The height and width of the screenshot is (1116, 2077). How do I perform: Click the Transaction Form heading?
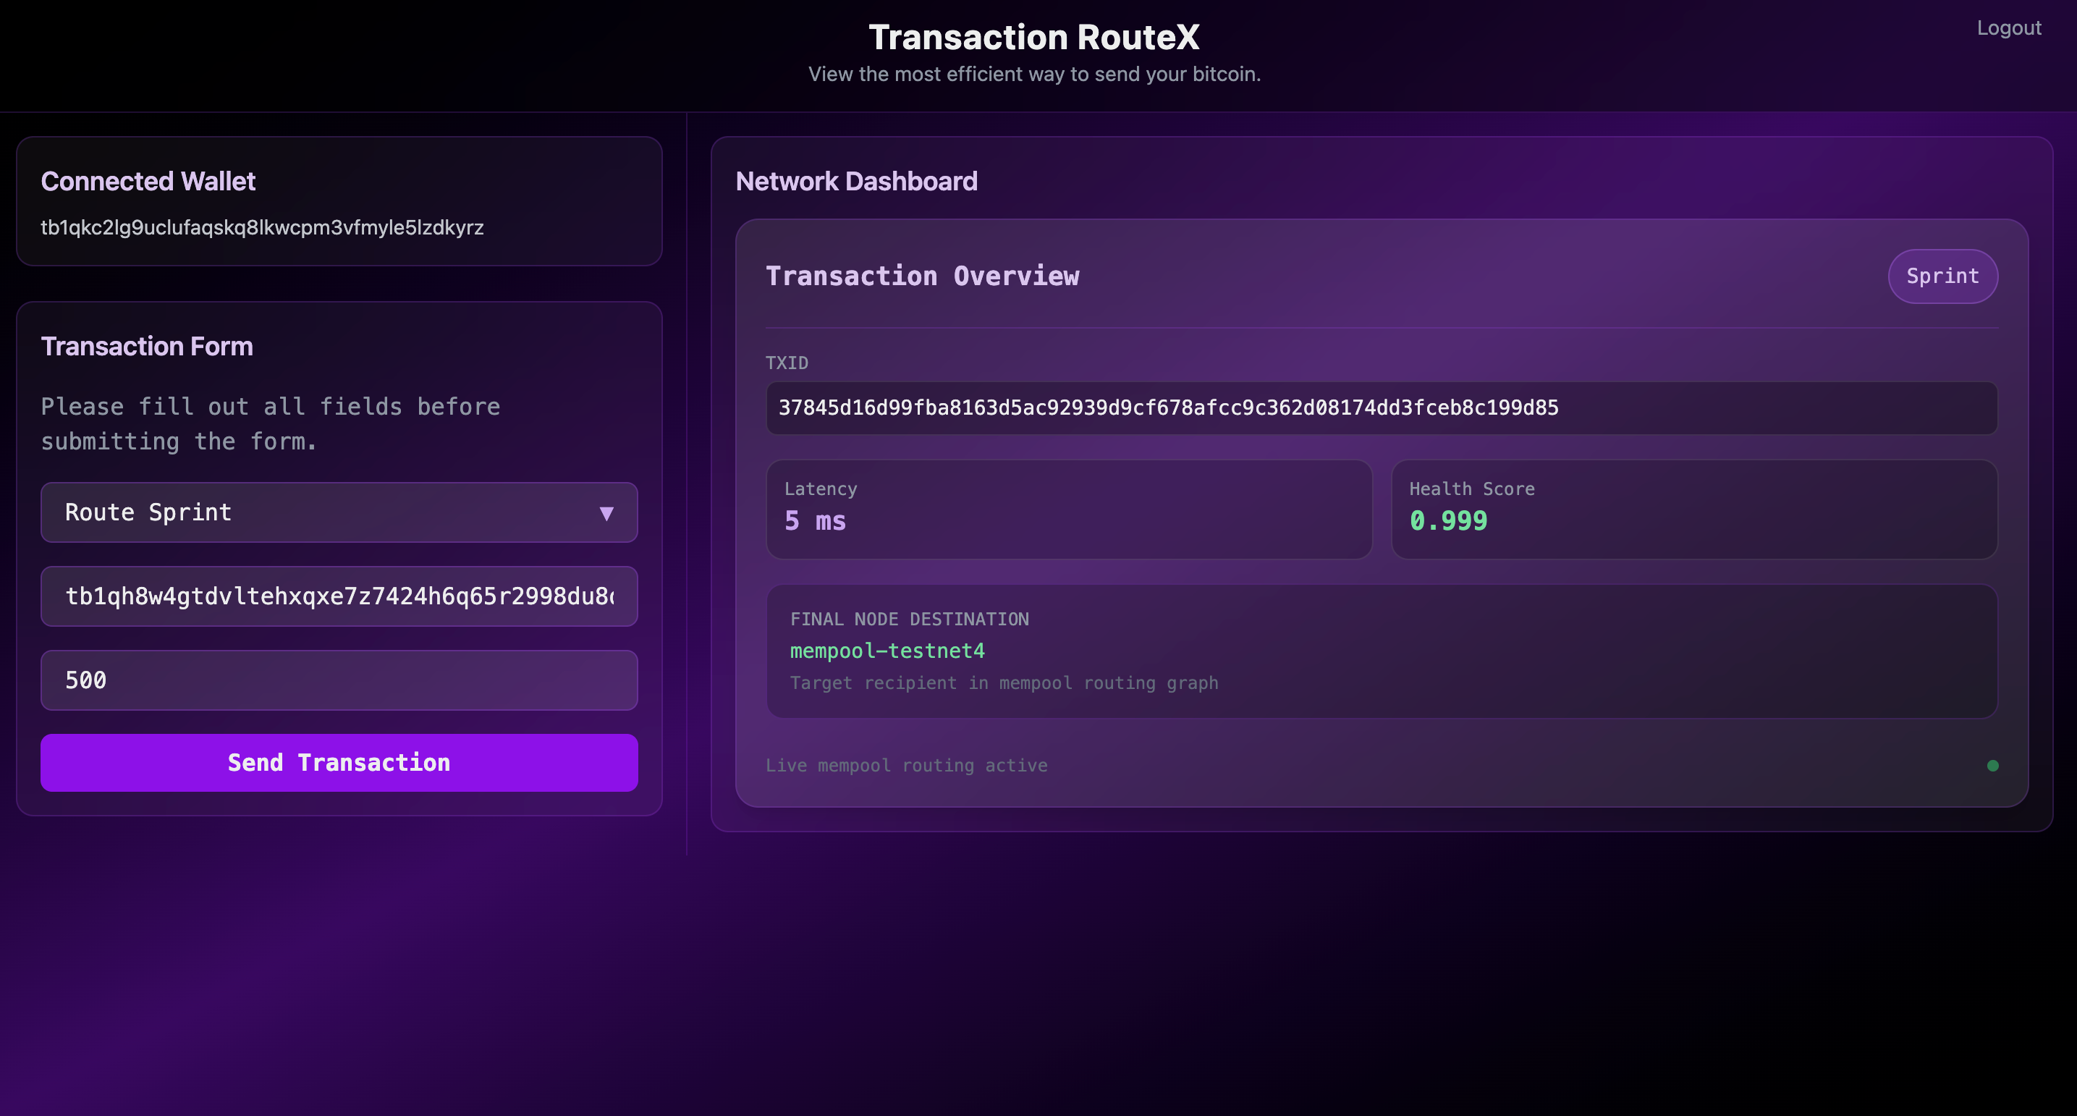click(147, 346)
